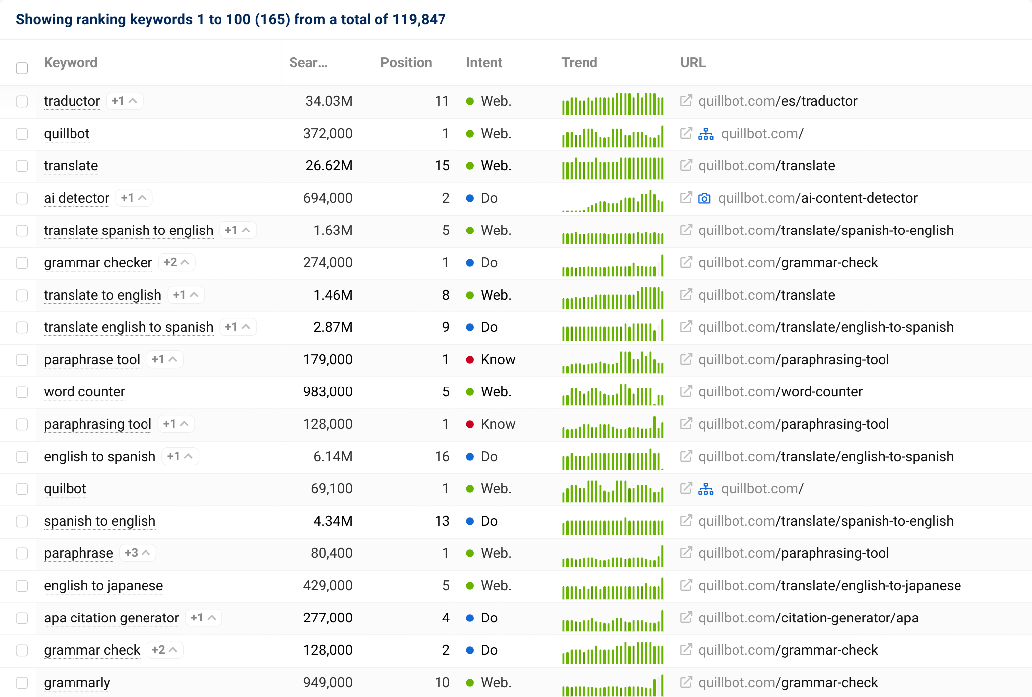The width and height of the screenshot is (1032, 697).
Task: Sort by the Keyword column header
Action: point(71,63)
